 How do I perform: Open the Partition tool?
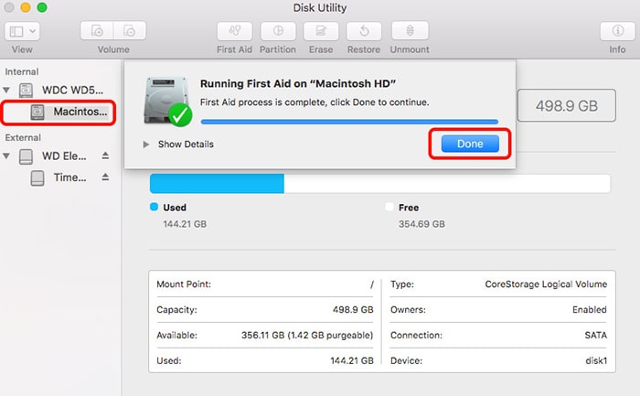[x=277, y=31]
